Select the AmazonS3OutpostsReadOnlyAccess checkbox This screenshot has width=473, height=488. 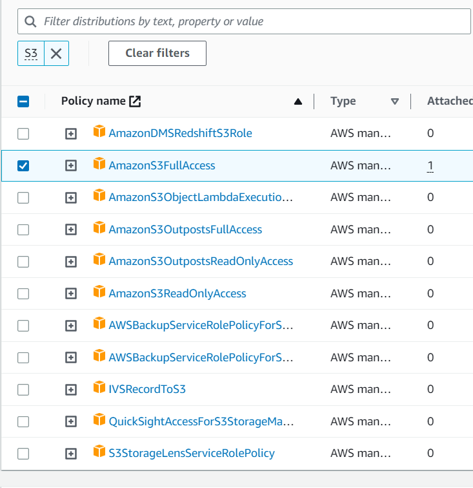(x=23, y=262)
